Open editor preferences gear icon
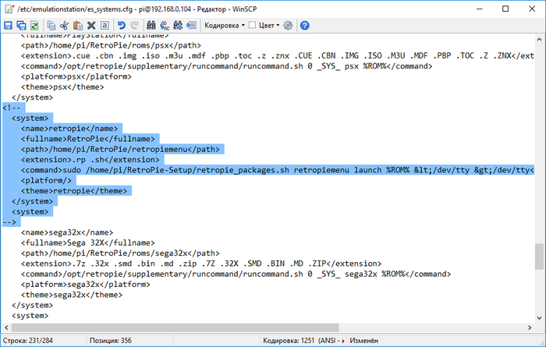The width and height of the screenshot is (546, 347). pyautogui.click(x=288, y=25)
